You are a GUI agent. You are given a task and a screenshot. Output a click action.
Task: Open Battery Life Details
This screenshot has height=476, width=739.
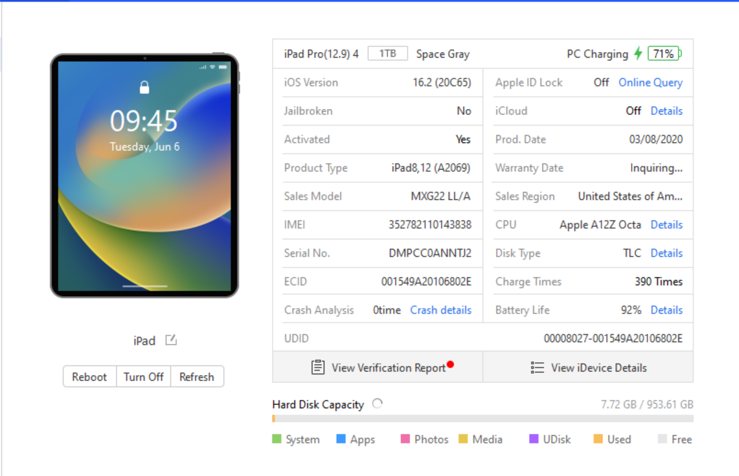[x=667, y=310]
